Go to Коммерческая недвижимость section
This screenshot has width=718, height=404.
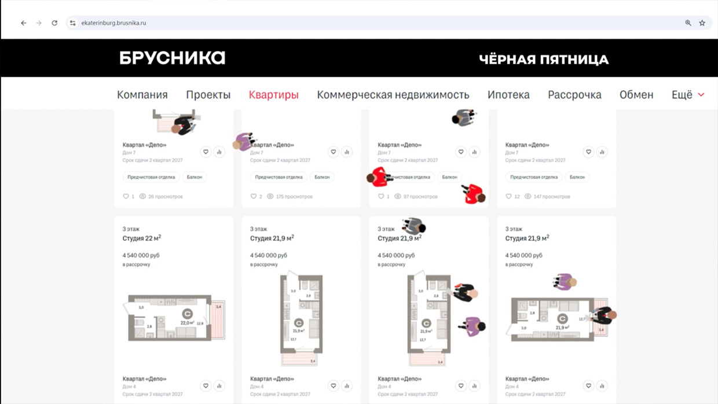(393, 94)
